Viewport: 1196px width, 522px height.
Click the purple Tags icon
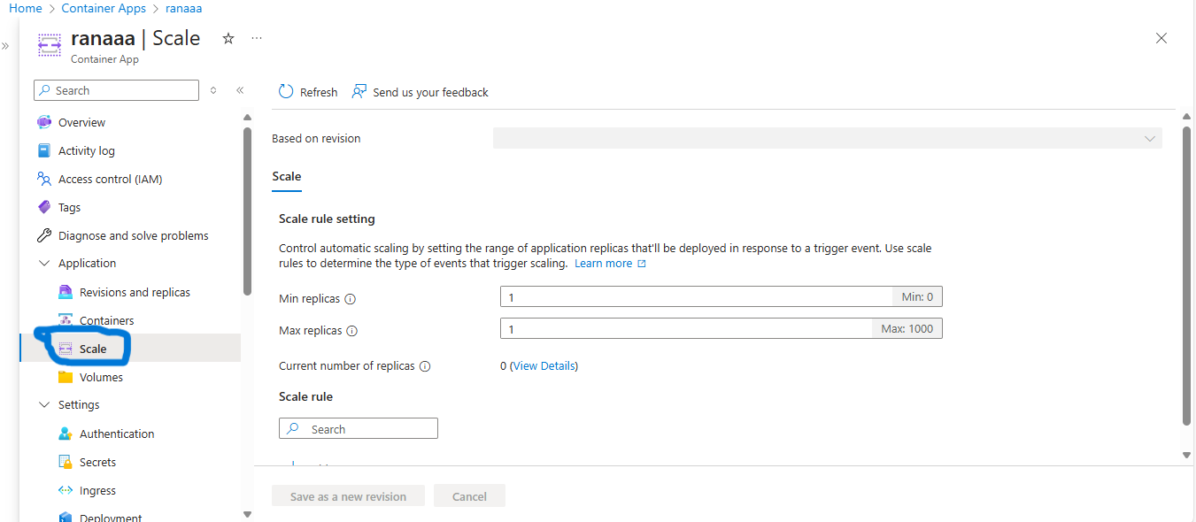(44, 207)
